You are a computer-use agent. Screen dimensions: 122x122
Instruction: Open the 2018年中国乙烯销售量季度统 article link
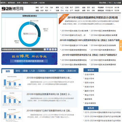click(x=103, y=30)
